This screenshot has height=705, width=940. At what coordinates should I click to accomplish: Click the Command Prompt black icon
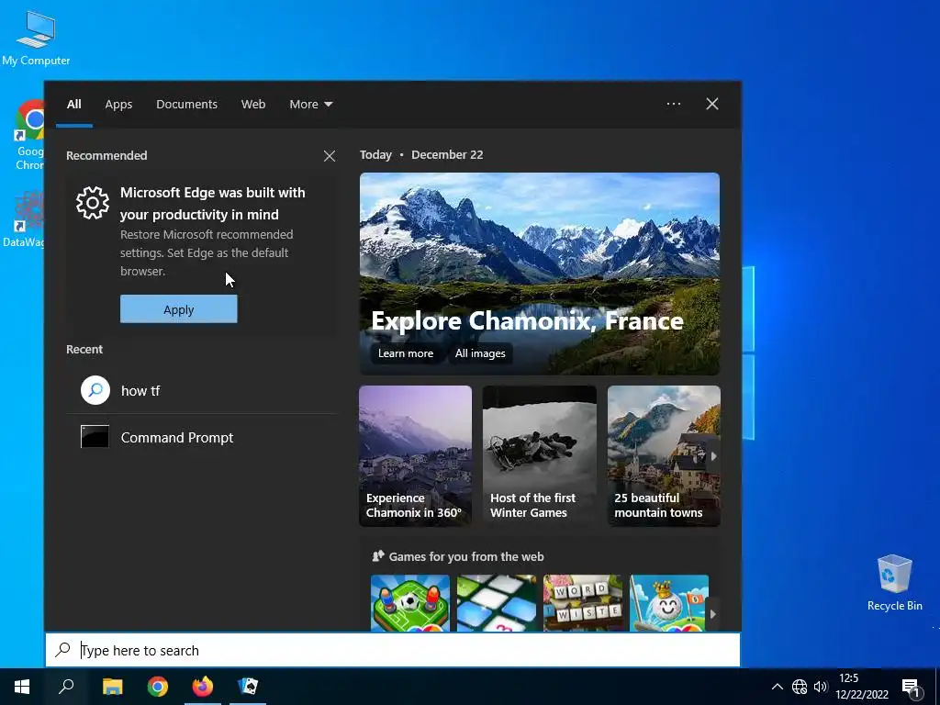click(95, 437)
